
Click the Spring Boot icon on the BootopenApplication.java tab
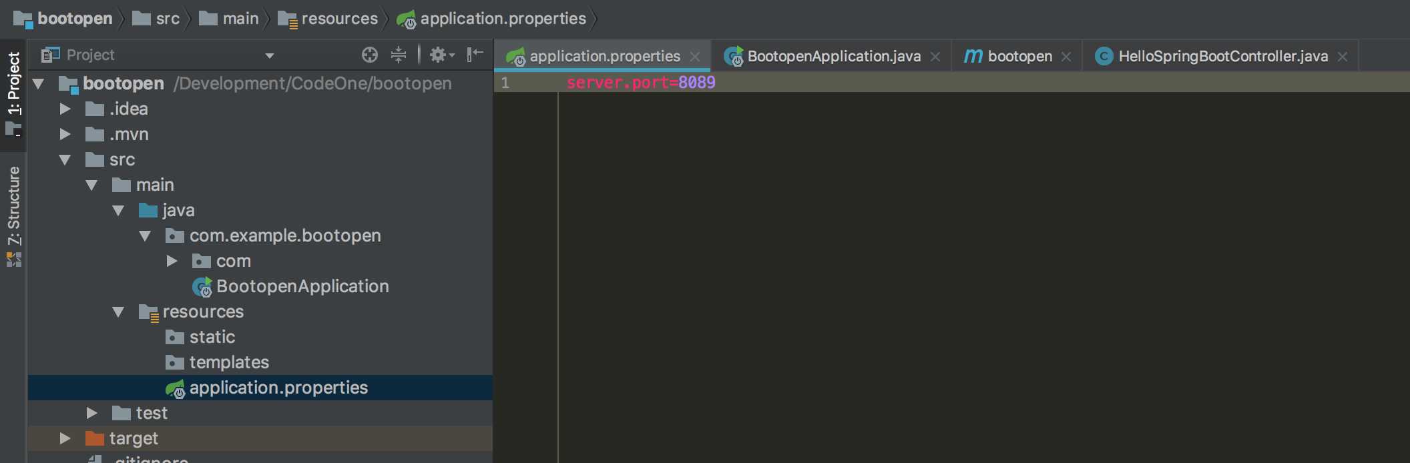pyautogui.click(x=734, y=57)
